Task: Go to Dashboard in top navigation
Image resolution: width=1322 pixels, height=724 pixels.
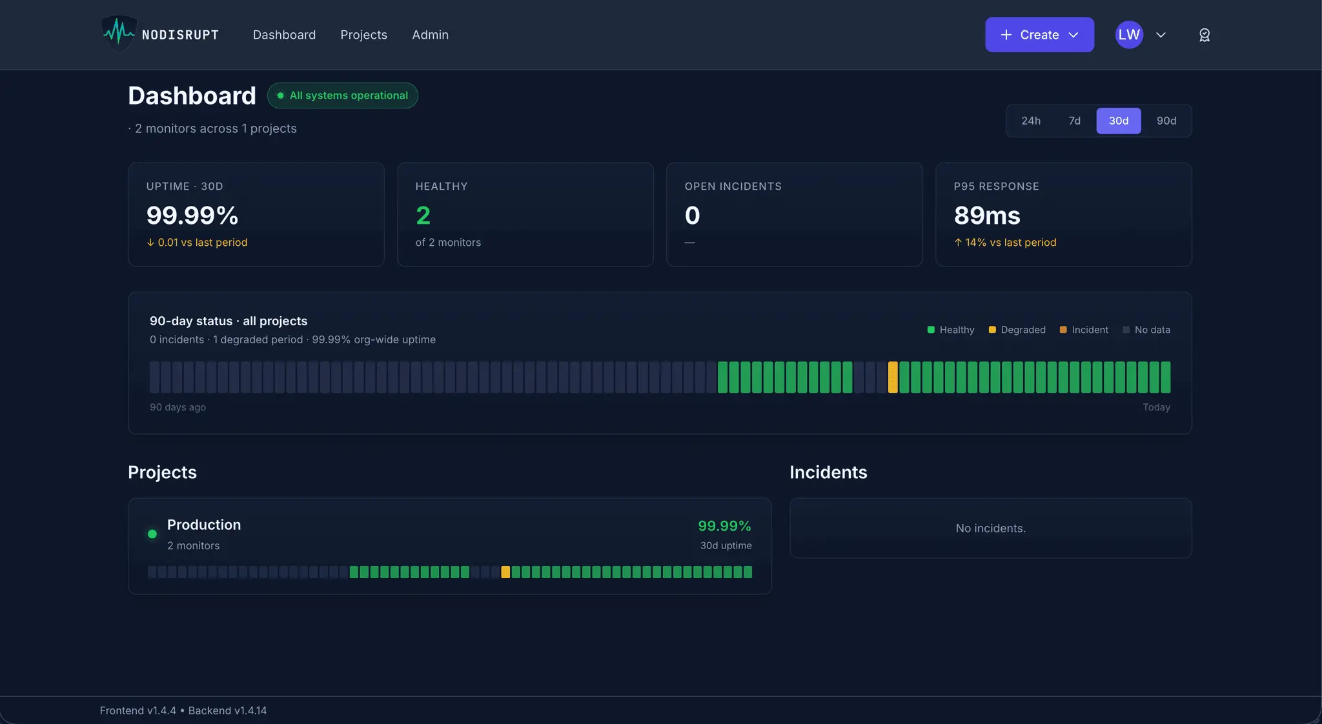Action: tap(284, 35)
